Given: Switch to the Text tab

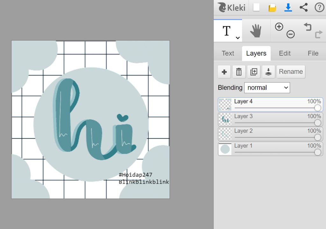Looking at the screenshot, I should (228, 53).
